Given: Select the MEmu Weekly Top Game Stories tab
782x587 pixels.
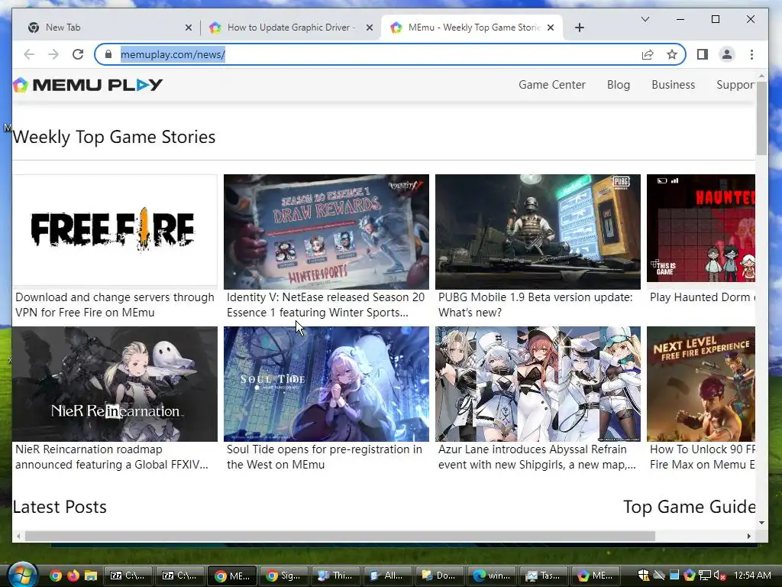Looking at the screenshot, I should [472, 28].
